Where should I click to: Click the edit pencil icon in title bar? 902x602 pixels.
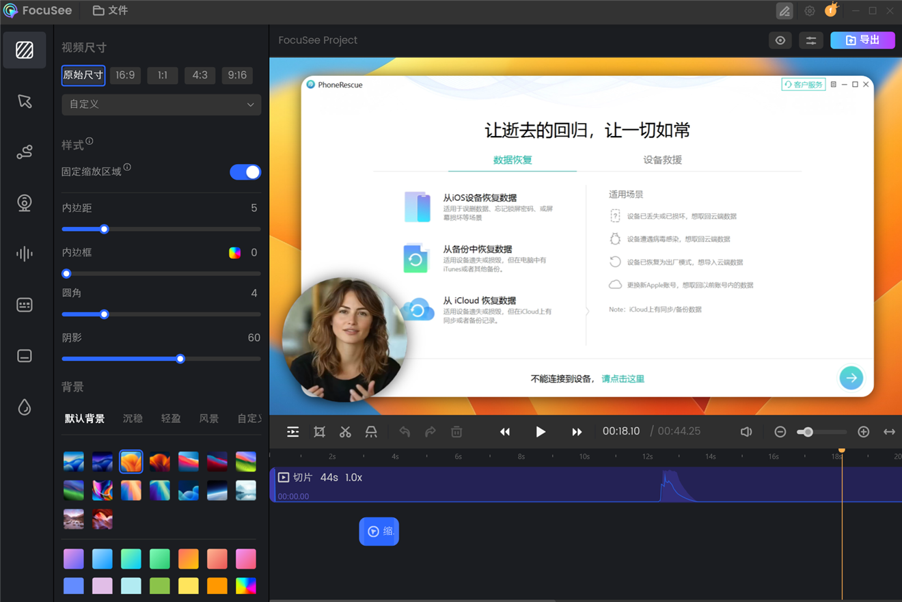(784, 11)
